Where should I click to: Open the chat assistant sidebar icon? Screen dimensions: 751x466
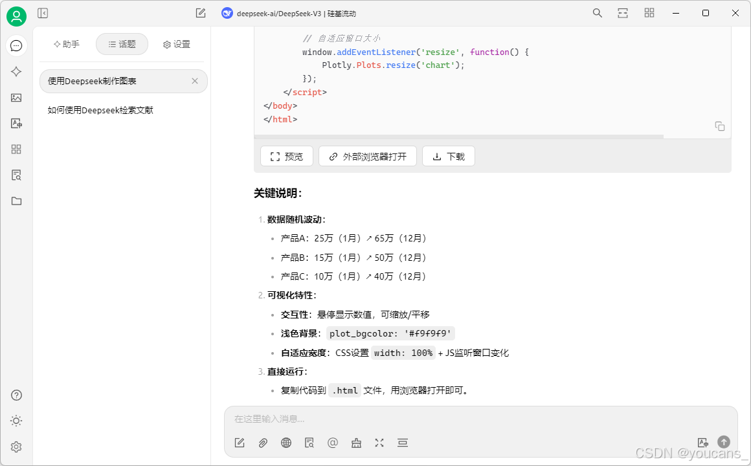point(16,45)
